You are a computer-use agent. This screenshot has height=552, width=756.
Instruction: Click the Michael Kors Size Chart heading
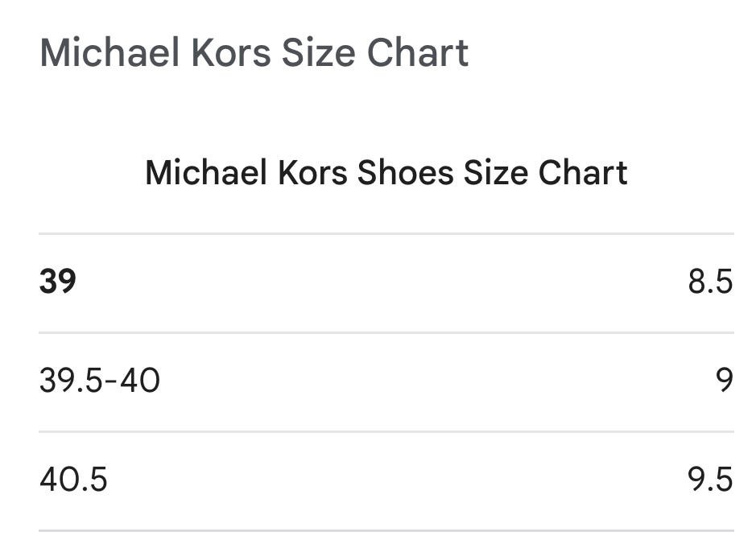254,53
